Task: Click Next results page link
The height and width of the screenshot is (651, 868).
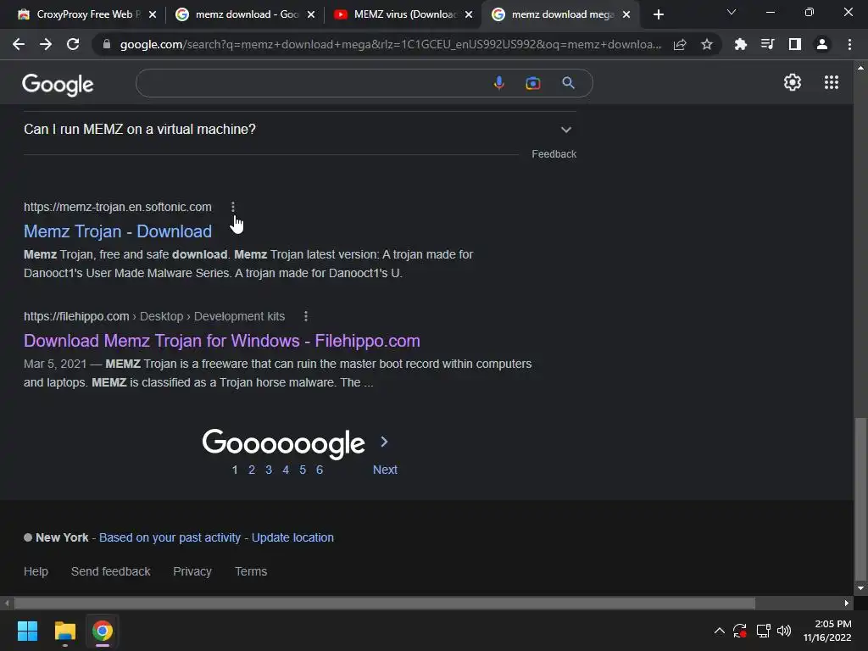Action: (385, 470)
